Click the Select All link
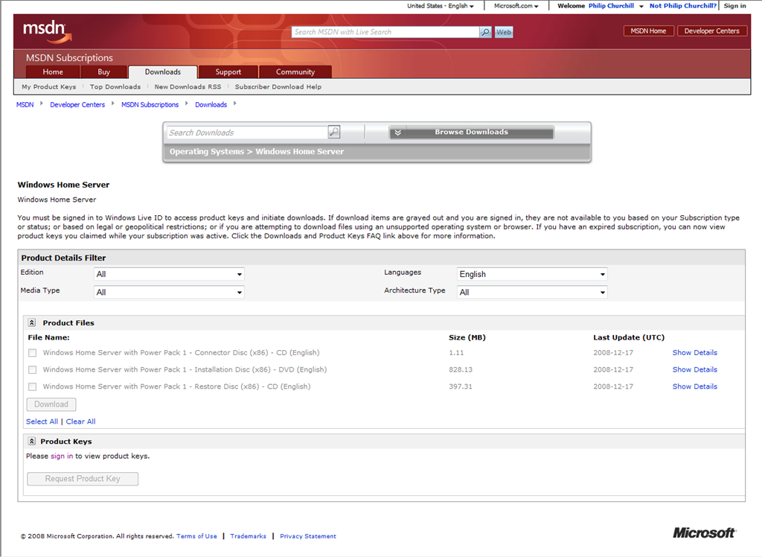 42,421
